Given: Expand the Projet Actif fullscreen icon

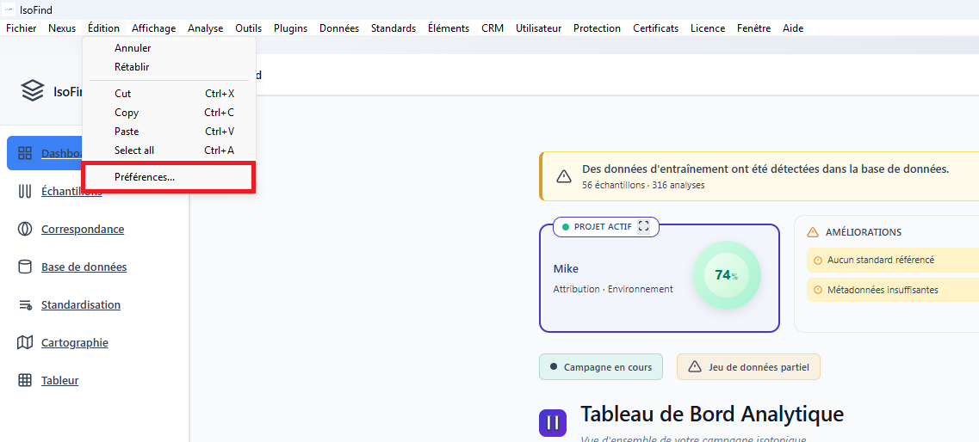Looking at the screenshot, I should coord(644,226).
